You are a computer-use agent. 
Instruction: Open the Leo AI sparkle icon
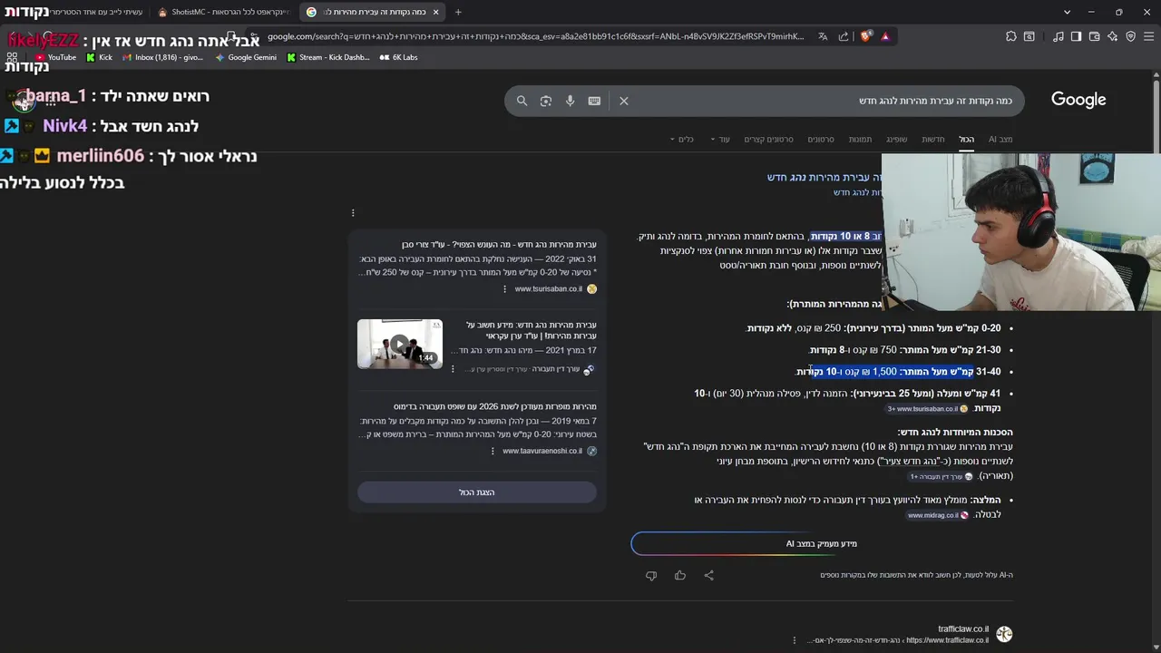tap(1112, 36)
